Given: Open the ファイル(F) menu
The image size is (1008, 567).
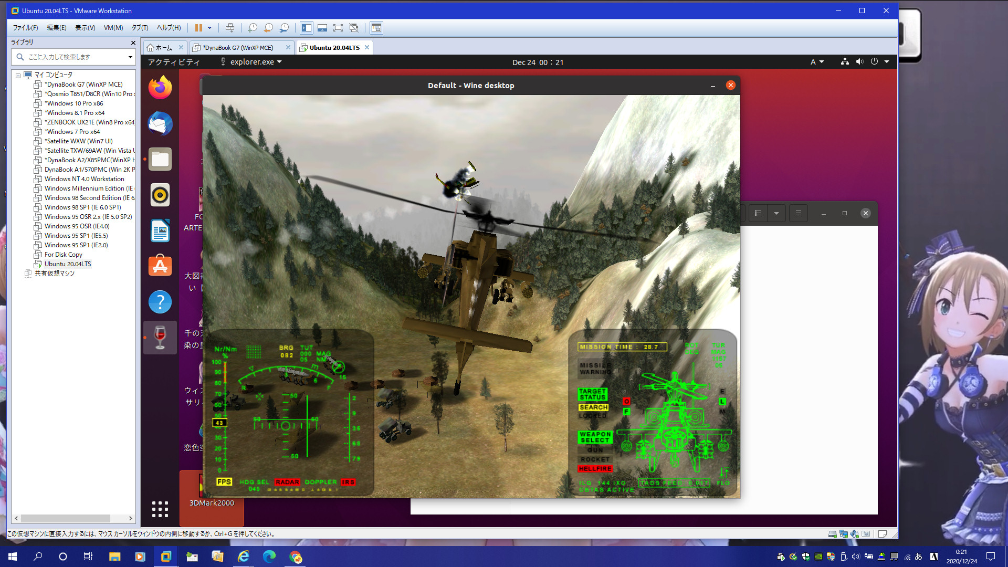Looking at the screenshot, I should point(25,28).
